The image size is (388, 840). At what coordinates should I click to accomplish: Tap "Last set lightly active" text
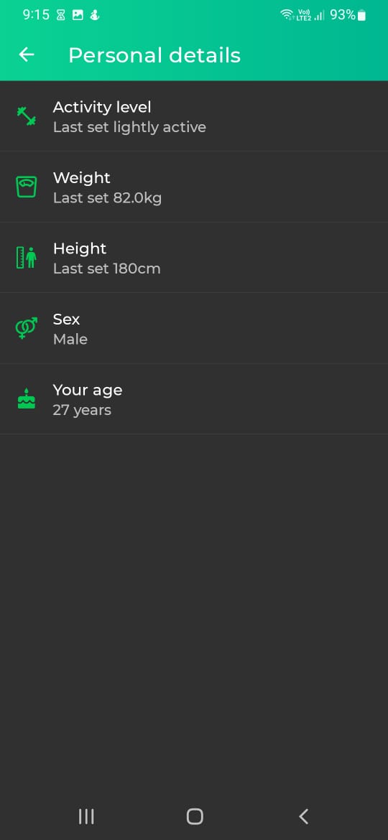tap(129, 128)
